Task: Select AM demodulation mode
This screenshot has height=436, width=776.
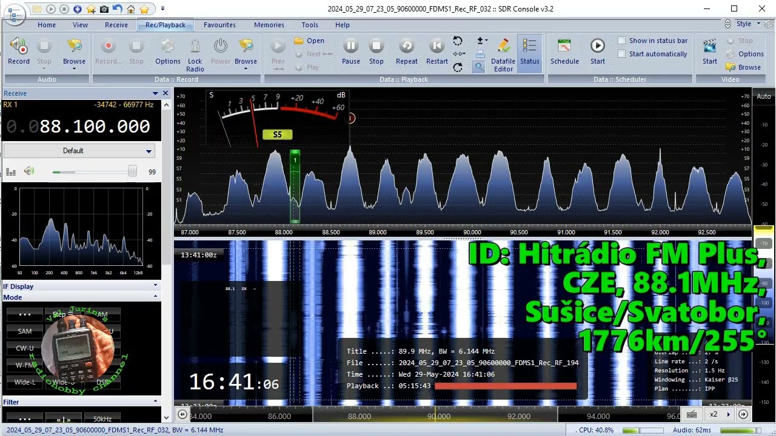Action: [x=102, y=314]
